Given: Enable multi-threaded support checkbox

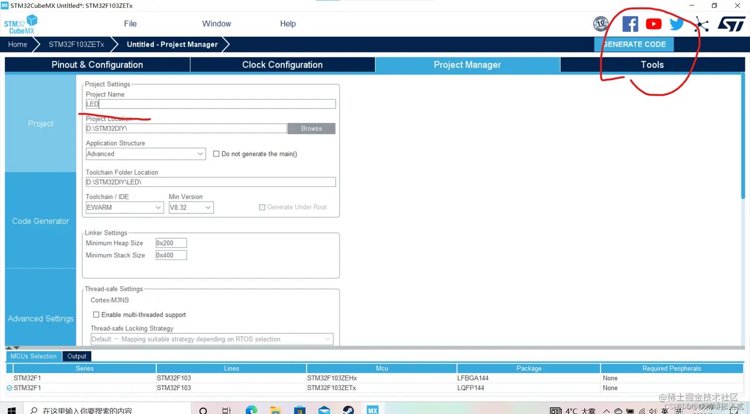Looking at the screenshot, I should pyautogui.click(x=96, y=314).
